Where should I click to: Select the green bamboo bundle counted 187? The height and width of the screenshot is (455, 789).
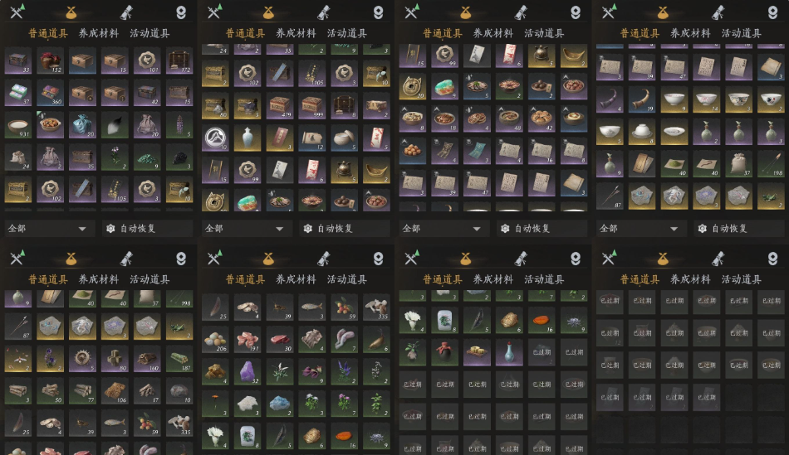pos(179,359)
